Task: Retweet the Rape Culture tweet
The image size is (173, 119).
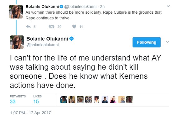Action: 52,27
